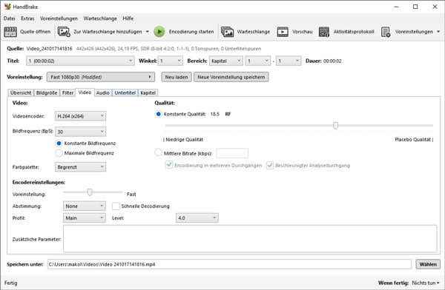Open the Hilfe menu
This screenshot has height=290, width=445.
point(128,18)
